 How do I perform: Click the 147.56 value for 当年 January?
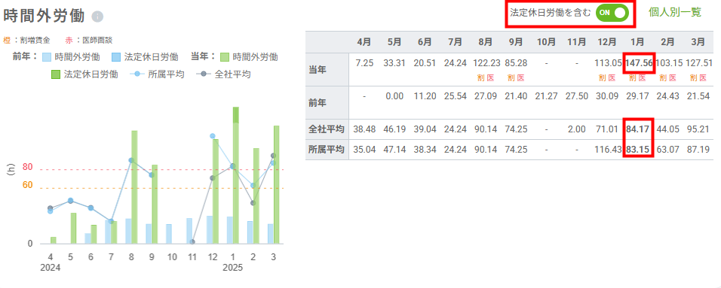(x=639, y=63)
